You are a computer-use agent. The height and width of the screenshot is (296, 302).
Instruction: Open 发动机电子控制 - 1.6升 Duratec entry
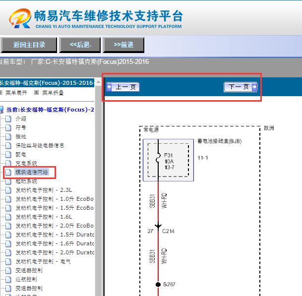point(55,243)
